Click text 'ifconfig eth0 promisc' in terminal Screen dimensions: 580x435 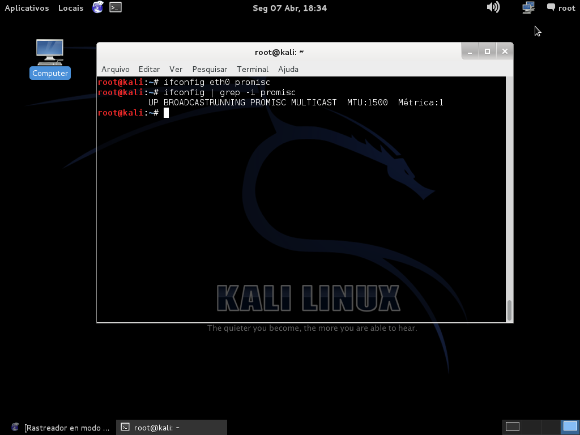(217, 82)
